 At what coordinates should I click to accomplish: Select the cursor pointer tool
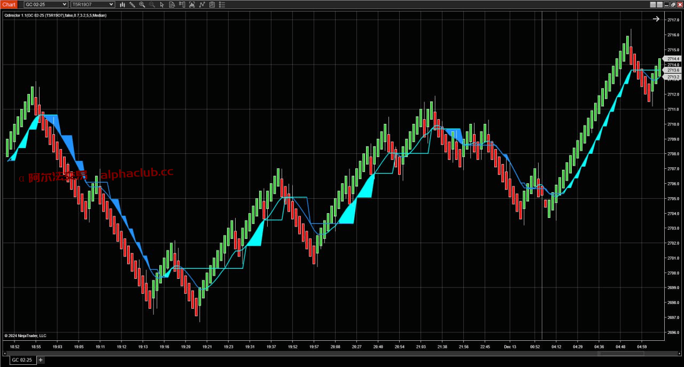click(162, 4)
